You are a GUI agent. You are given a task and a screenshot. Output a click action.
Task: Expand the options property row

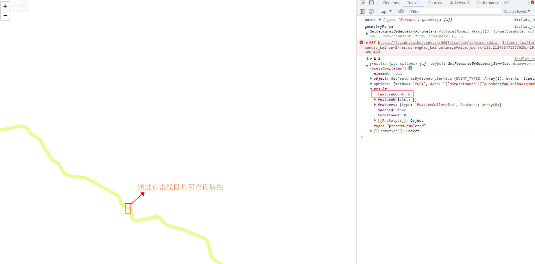coord(371,84)
